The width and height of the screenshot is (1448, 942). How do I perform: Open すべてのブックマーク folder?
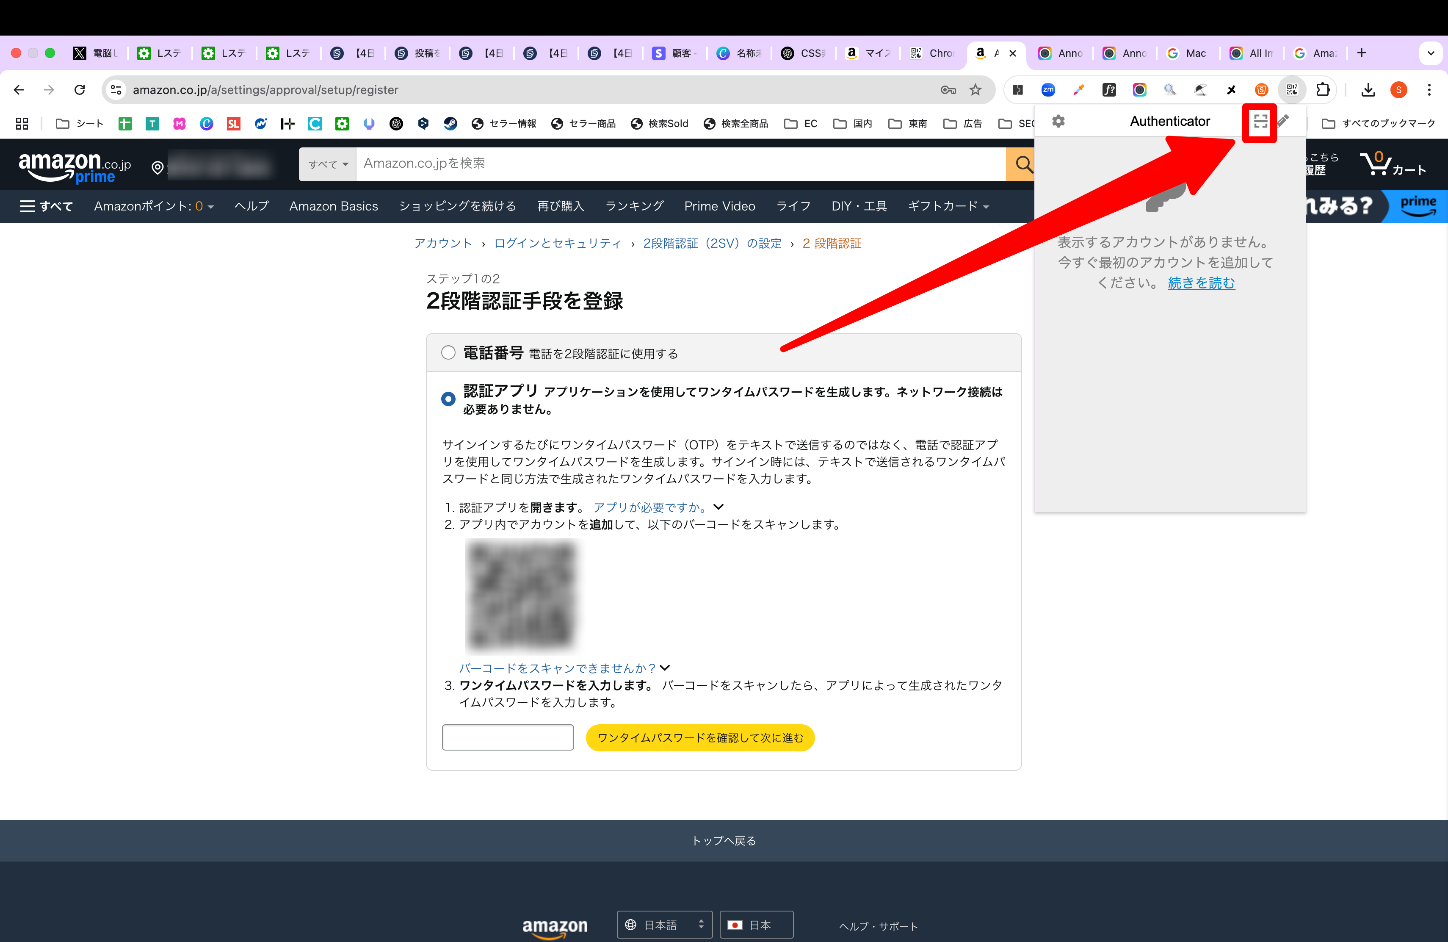[1379, 124]
